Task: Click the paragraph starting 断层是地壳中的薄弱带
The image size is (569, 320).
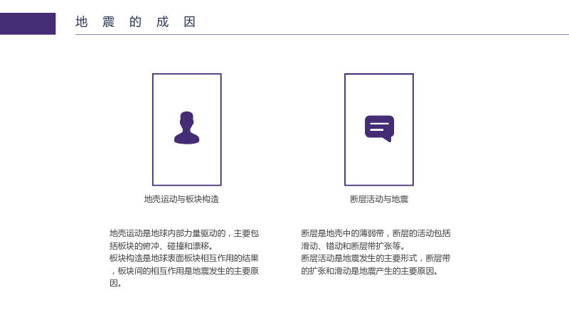Action: (376, 252)
